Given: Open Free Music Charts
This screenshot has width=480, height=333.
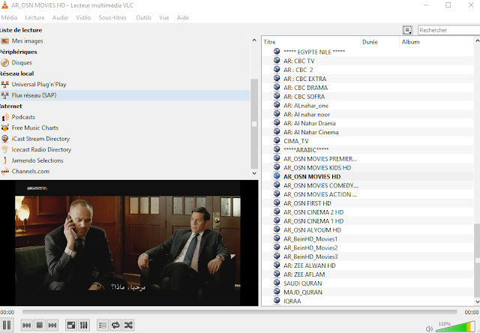Looking at the screenshot, I should coord(125,127).
